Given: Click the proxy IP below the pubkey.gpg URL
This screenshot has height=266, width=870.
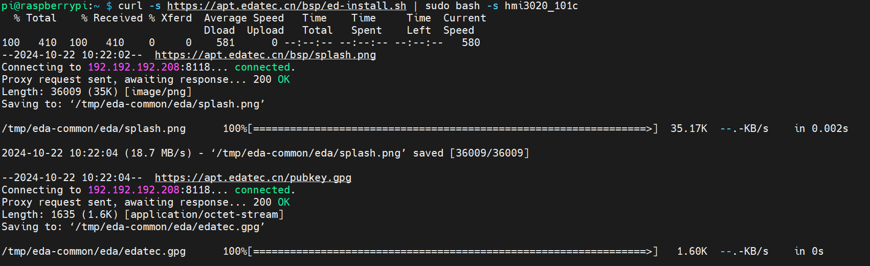Looking at the screenshot, I should point(133,190).
